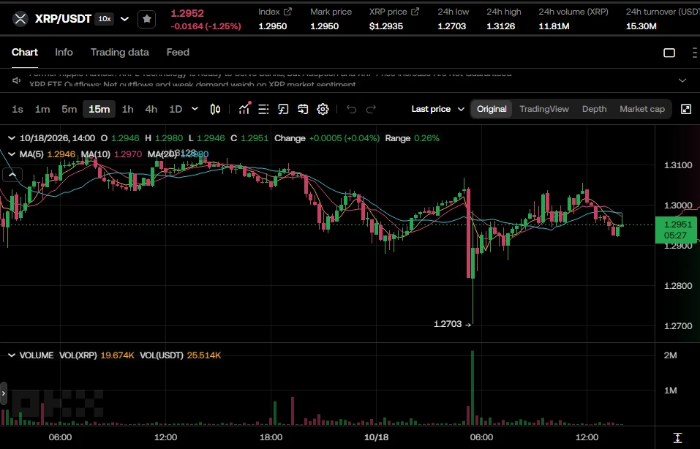Click the calendar go-to-date icon
This screenshot has width=700, height=449.
pyautogui.click(x=303, y=109)
